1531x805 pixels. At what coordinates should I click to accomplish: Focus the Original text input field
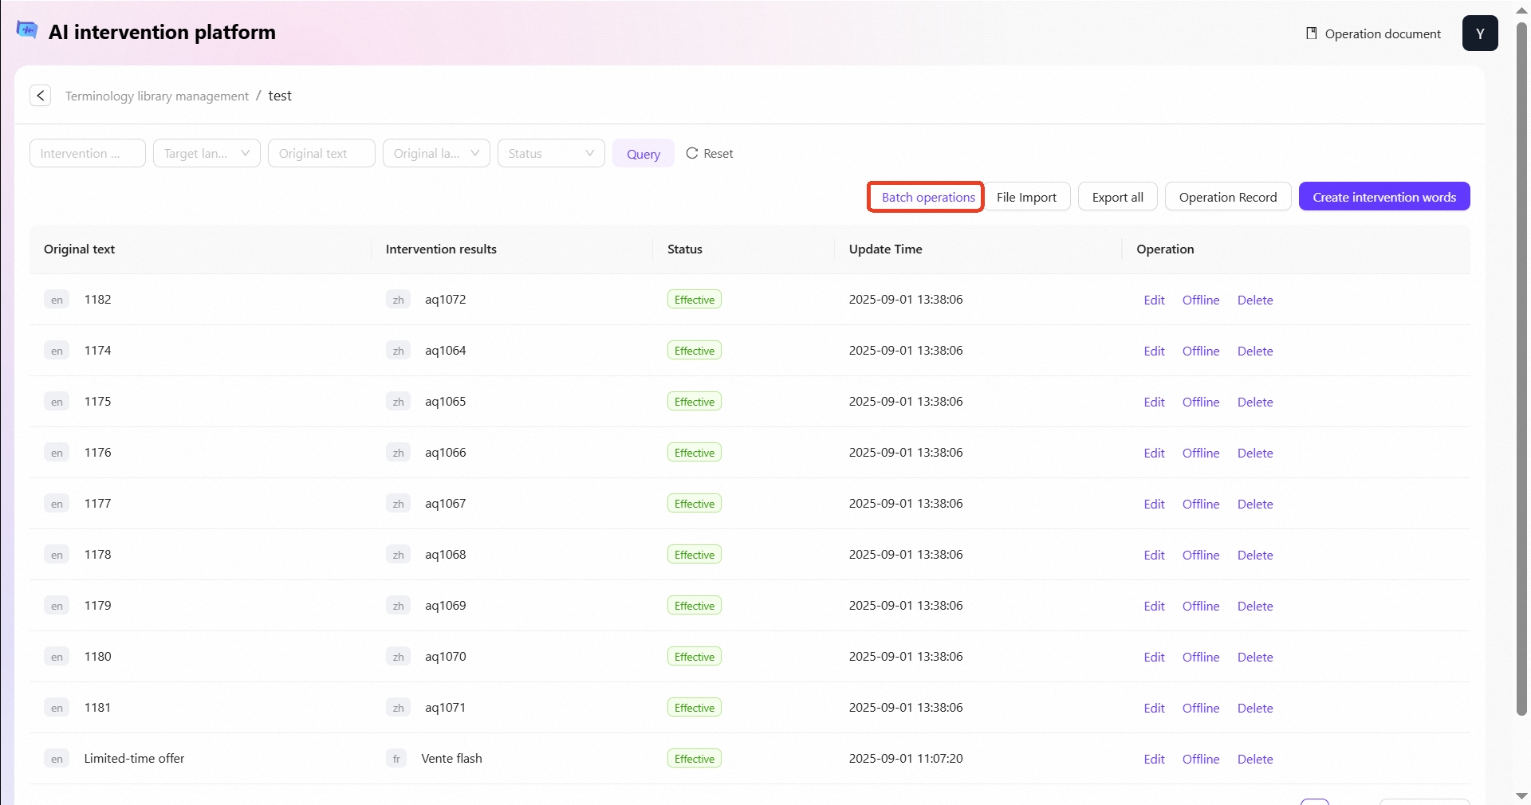(321, 153)
